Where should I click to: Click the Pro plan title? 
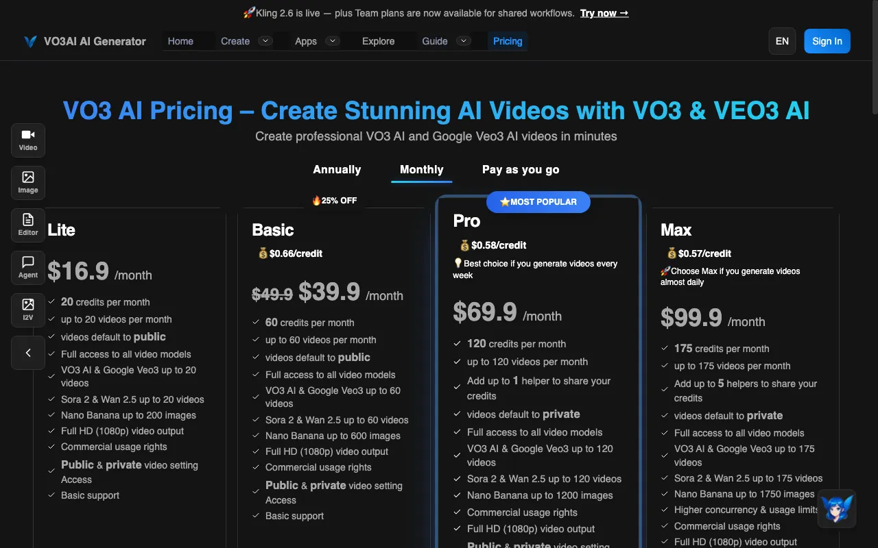466,221
